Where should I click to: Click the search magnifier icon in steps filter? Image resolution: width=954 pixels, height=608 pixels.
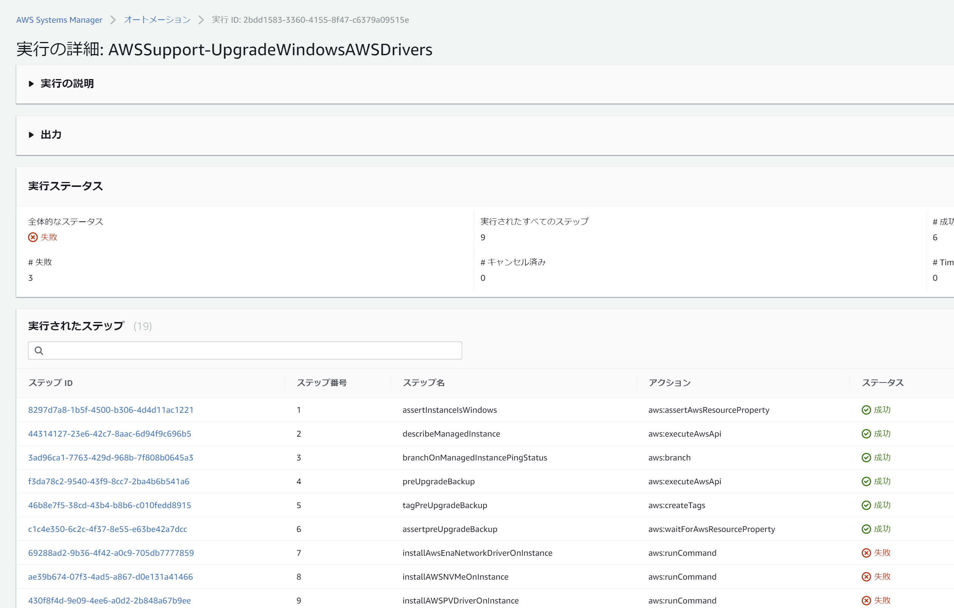39,351
